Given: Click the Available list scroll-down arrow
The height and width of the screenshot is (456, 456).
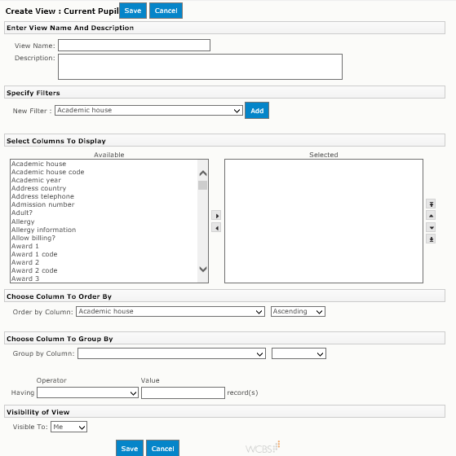Looking at the screenshot, I should (x=203, y=269).
